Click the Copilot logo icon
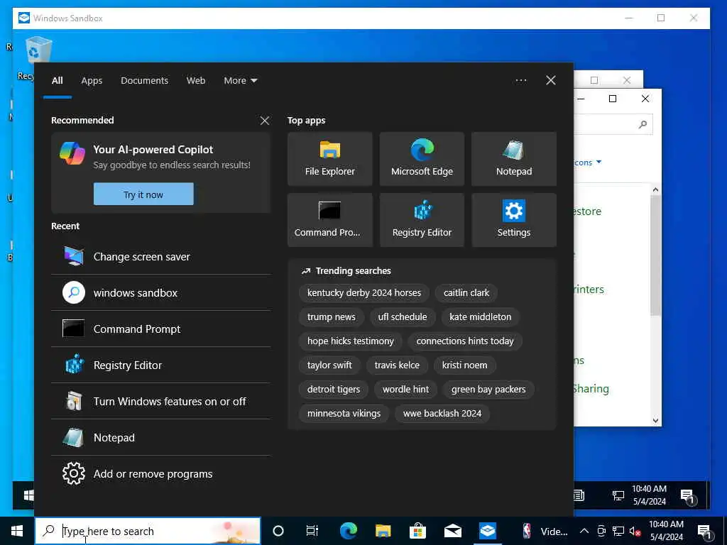 (x=72, y=153)
